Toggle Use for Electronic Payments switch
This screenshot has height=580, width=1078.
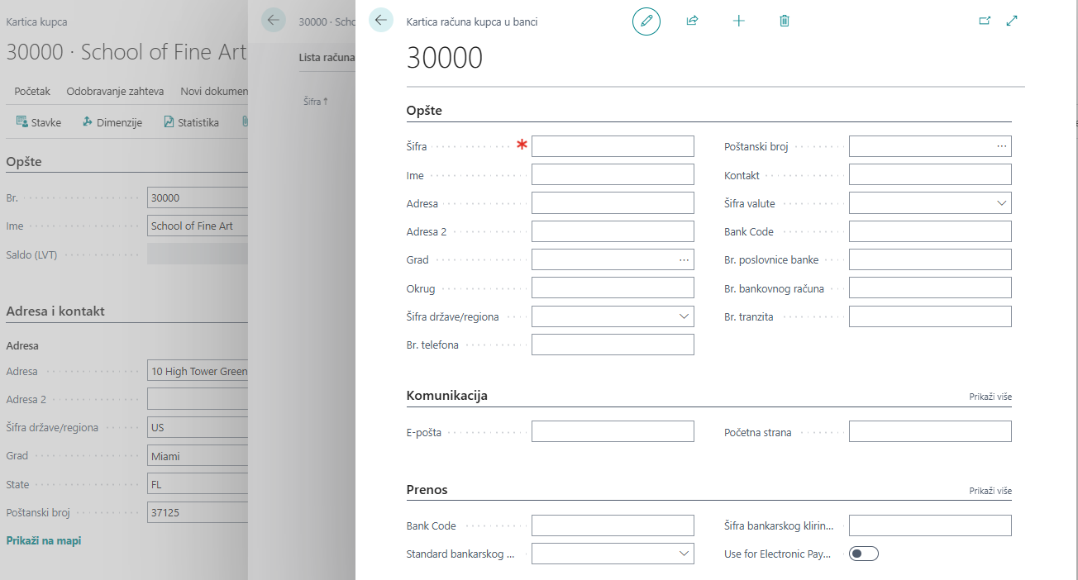click(863, 554)
